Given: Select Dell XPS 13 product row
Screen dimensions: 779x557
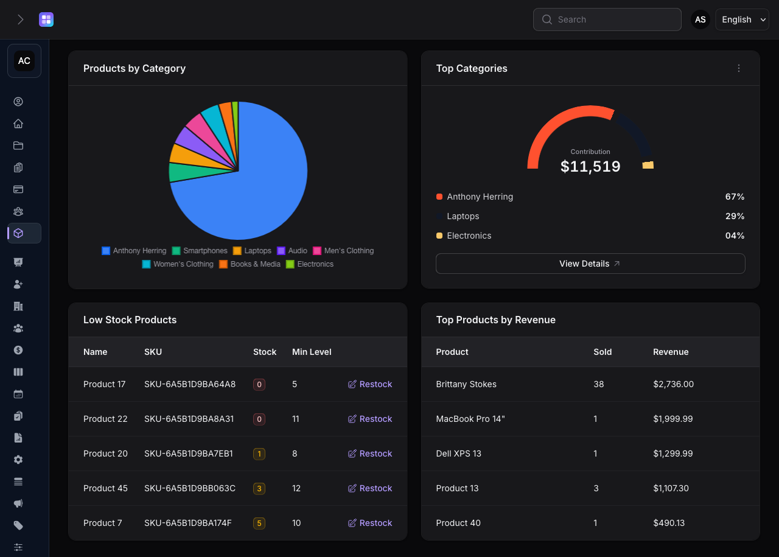Looking at the screenshot, I should click(590, 454).
